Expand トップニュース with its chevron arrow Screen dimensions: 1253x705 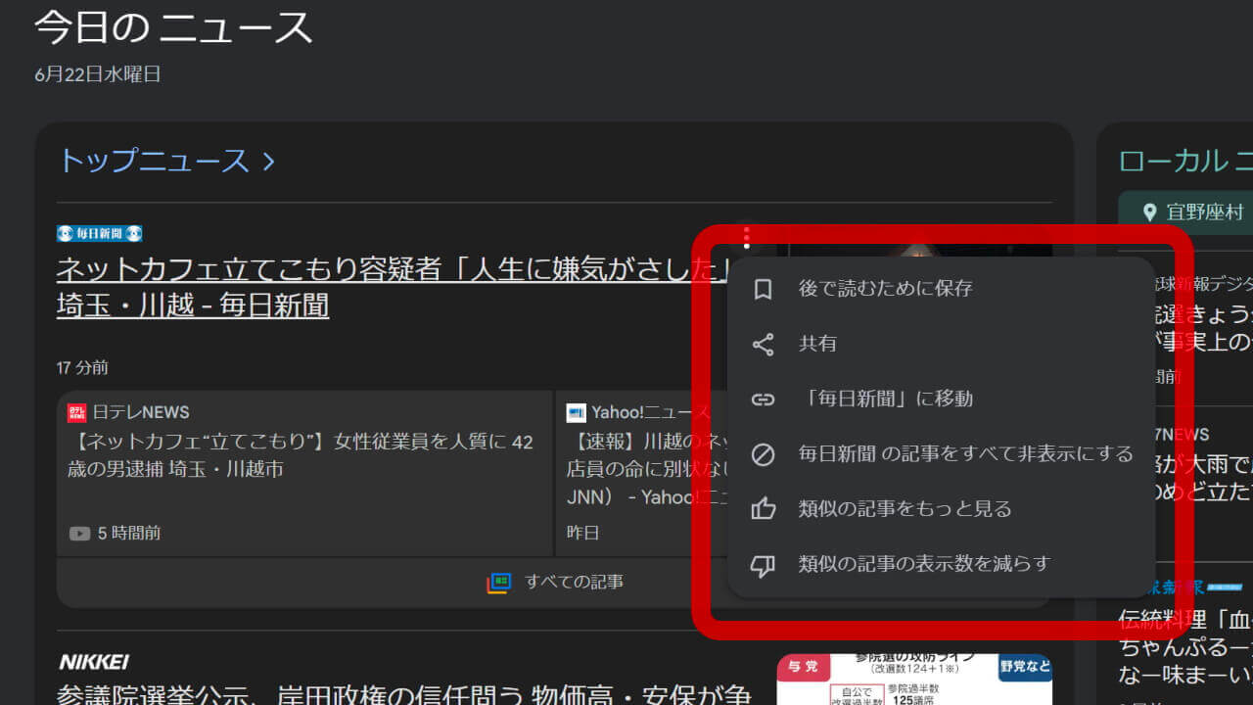click(268, 161)
